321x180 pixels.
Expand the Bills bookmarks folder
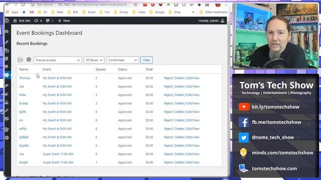pos(73,12)
